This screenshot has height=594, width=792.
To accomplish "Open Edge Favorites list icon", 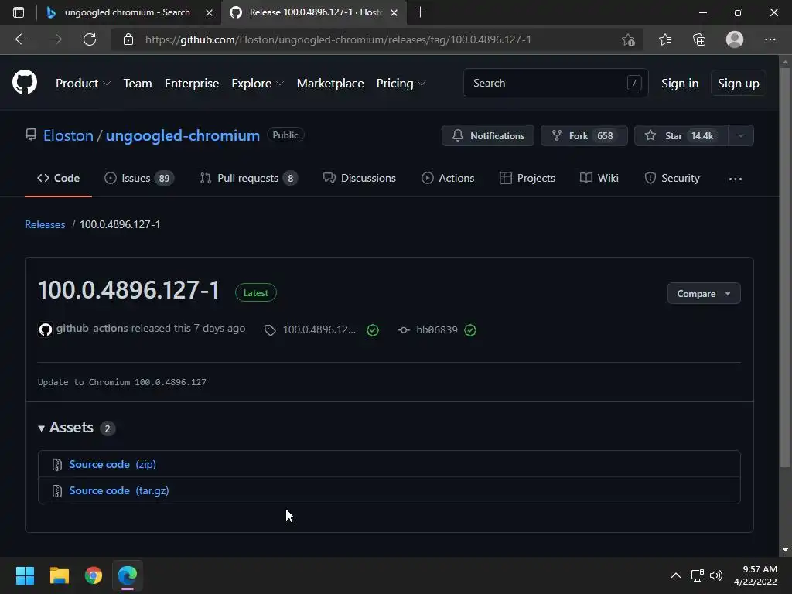I will 665,39.
